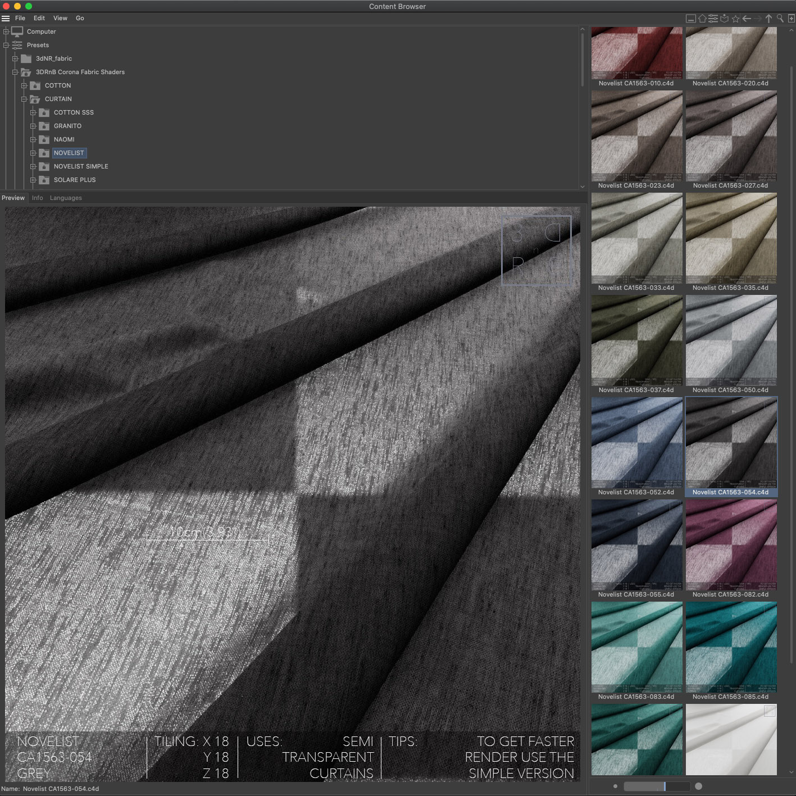The image size is (796, 796).
Task: Expand the GRANITO node
Action: click(33, 126)
